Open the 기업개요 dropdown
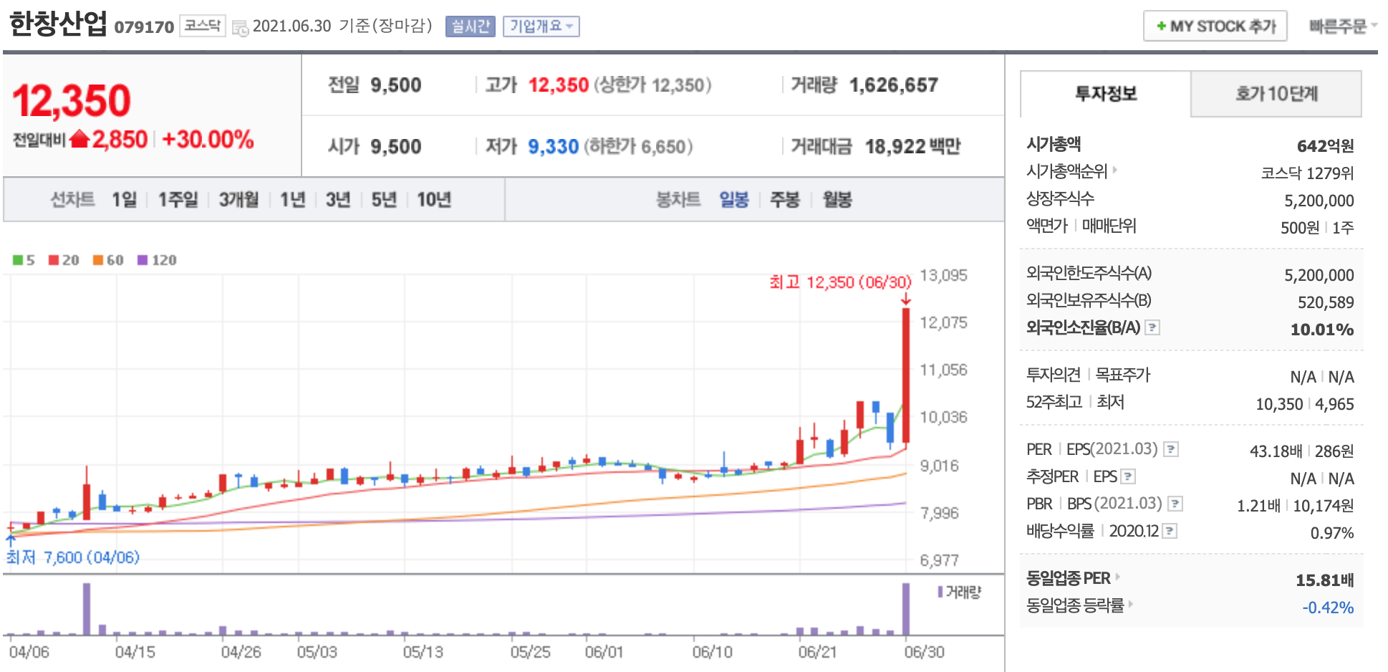The width and height of the screenshot is (1388, 672). click(x=541, y=27)
